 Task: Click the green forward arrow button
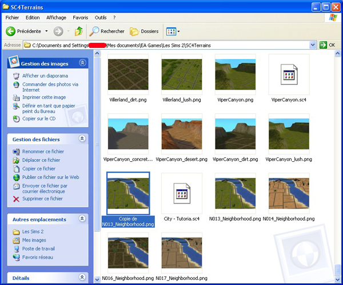point(58,31)
